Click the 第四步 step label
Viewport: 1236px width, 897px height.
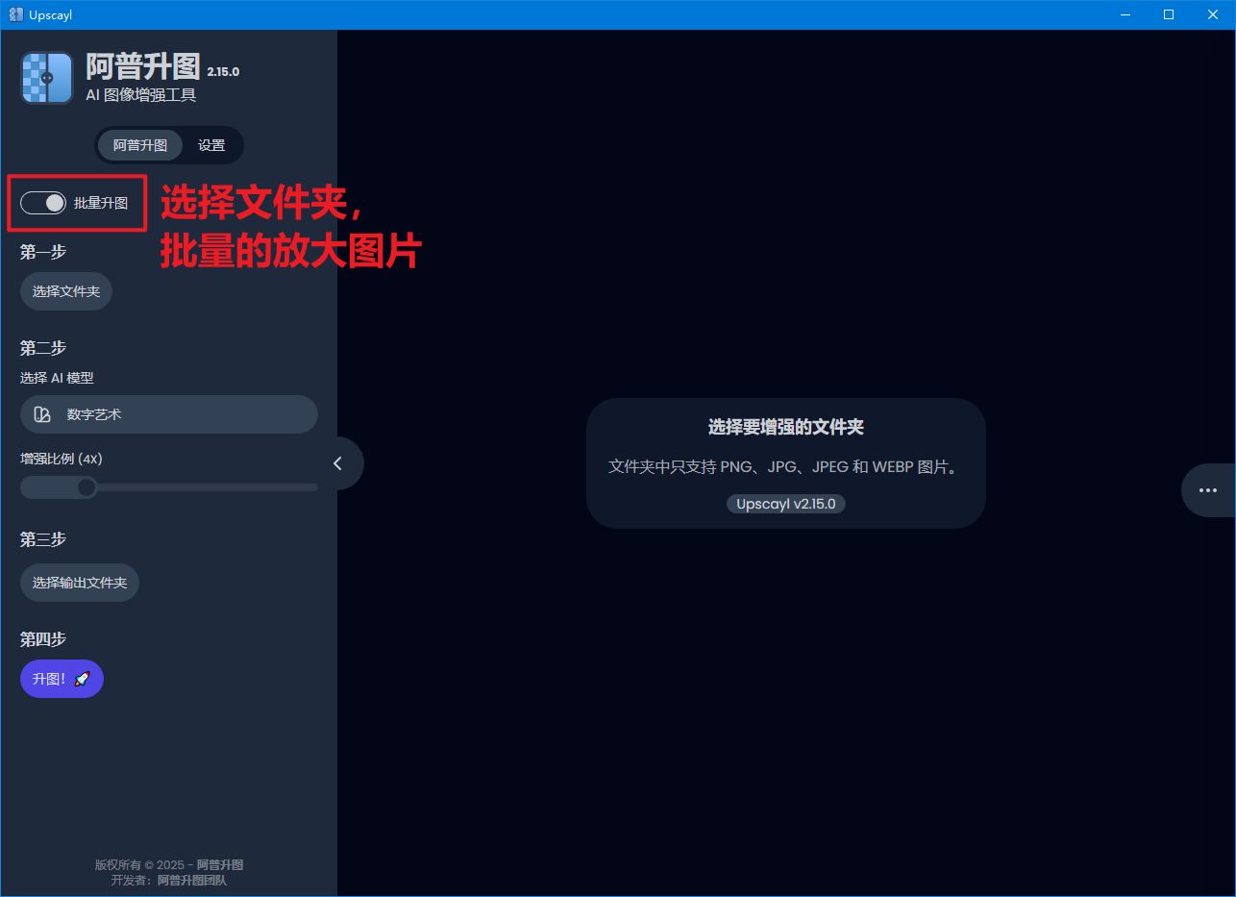coord(43,639)
